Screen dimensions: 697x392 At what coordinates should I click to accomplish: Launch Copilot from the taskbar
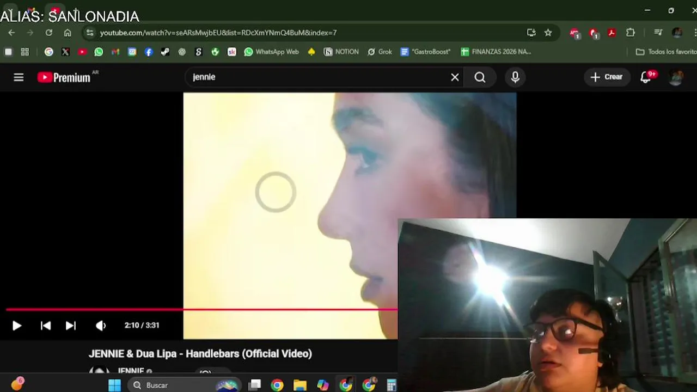[x=323, y=385]
